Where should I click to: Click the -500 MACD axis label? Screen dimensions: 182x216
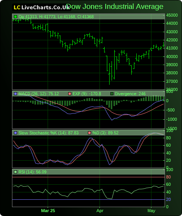click(170, 110)
